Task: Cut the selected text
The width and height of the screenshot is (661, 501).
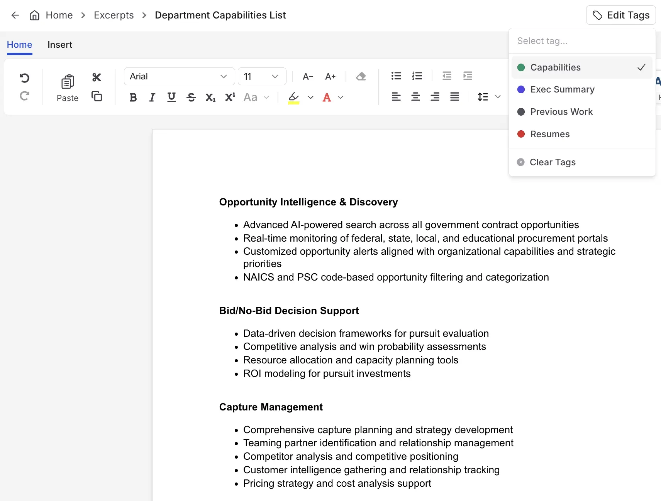Action: tap(97, 77)
